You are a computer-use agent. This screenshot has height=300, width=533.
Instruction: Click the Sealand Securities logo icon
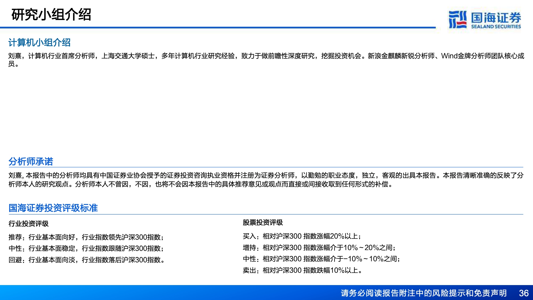click(x=457, y=19)
